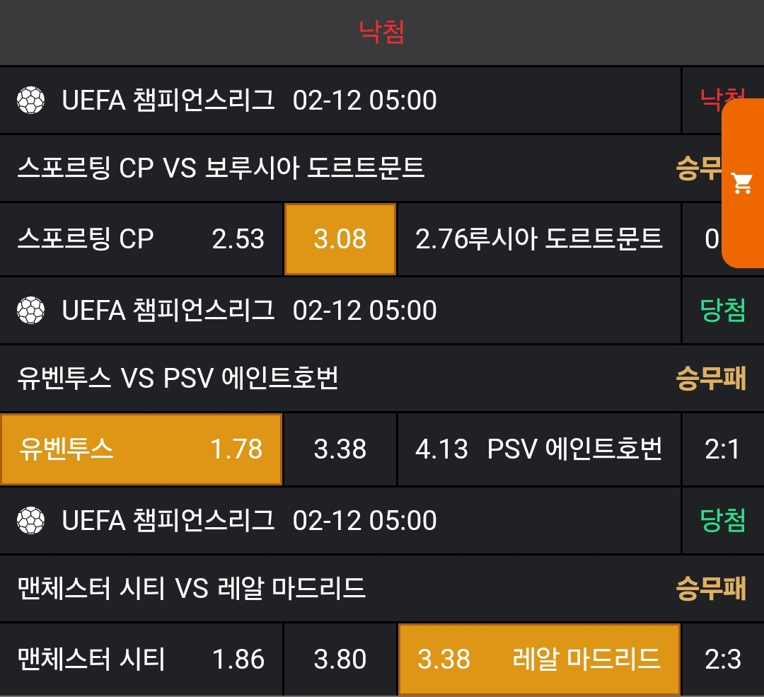Select the highlighted 유벤투스 1.78 odds
The image size is (764, 697).
pyautogui.click(x=141, y=449)
